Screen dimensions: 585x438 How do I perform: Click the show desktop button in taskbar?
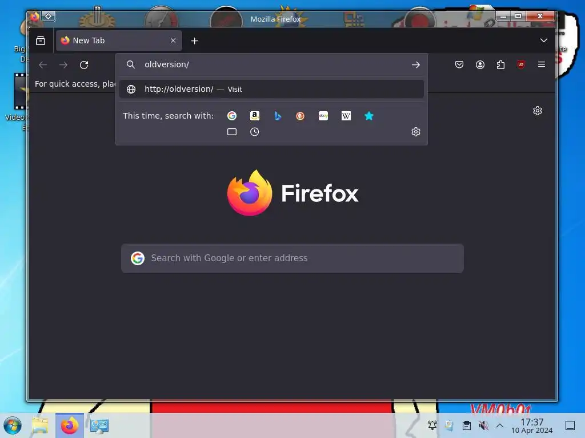tap(570, 425)
